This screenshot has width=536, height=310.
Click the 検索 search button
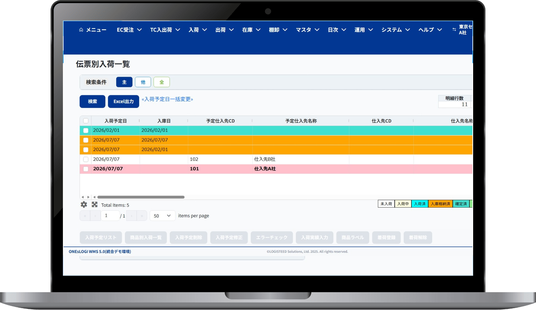93,101
